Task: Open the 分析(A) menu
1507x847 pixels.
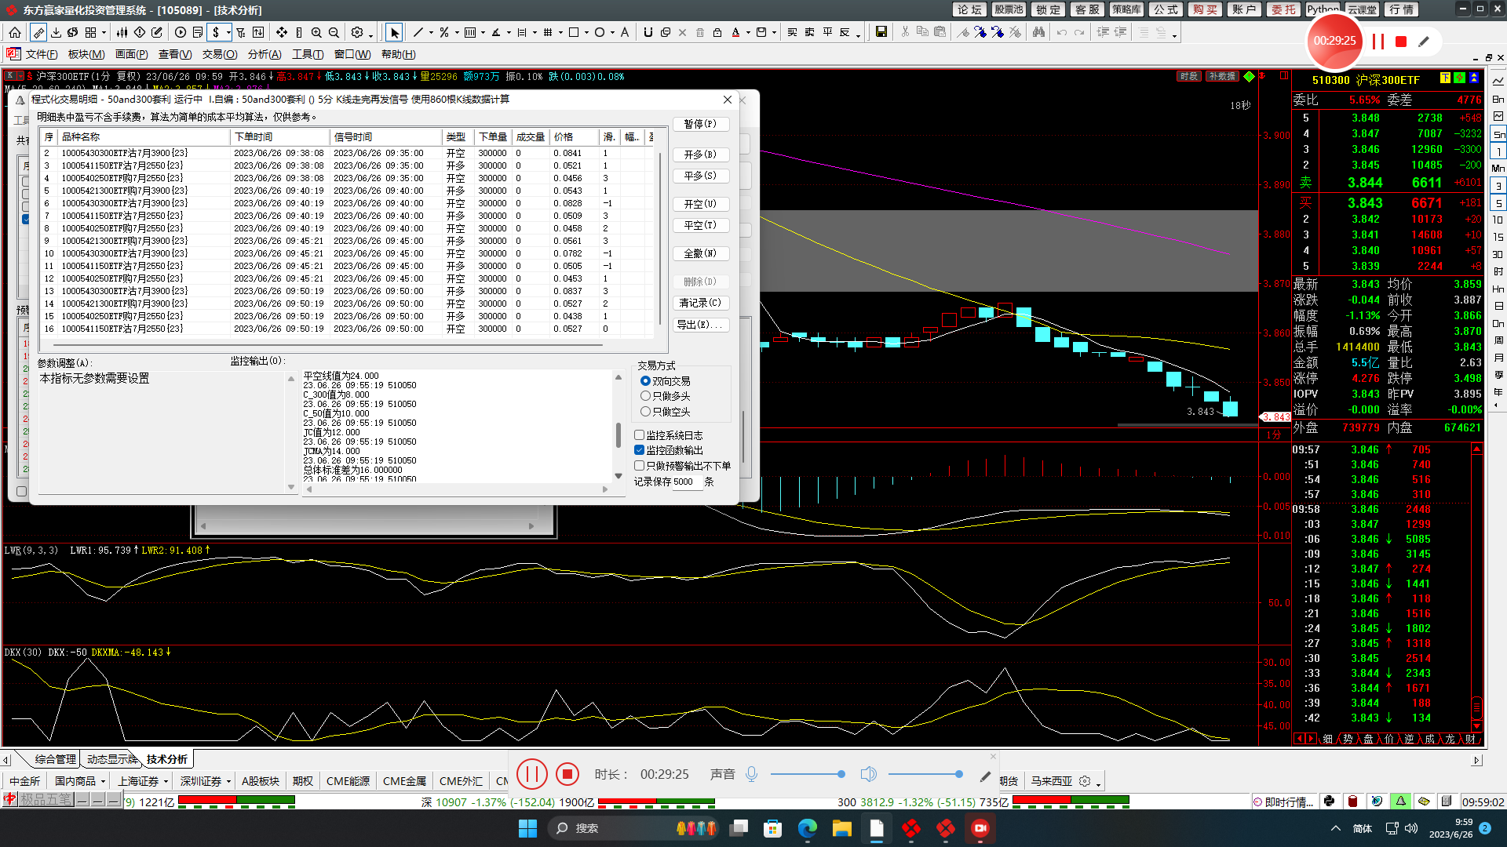Action: (x=265, y=54)
